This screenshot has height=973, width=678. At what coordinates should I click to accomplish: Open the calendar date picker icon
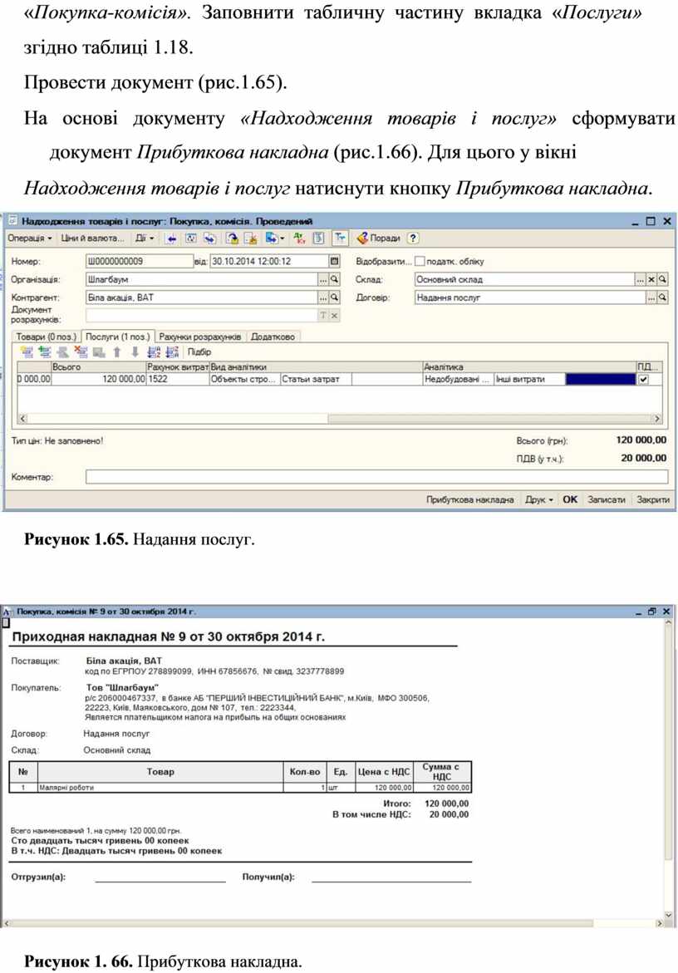(334, 261)
